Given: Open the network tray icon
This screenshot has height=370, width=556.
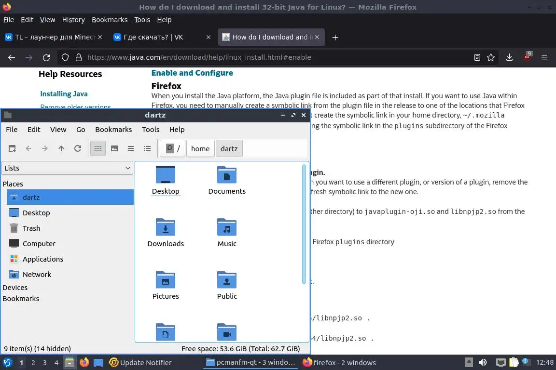Looking at the screenshot, I should coord(500,363).
